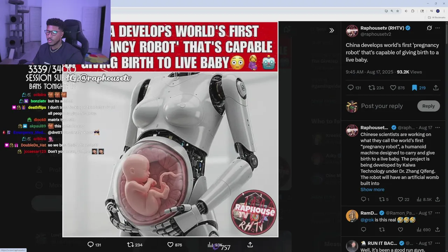Viewport: 448px width, 252px height.
Task: Click the 93.2K Views count
Action: pyautogui.click(x=409, y=72)
